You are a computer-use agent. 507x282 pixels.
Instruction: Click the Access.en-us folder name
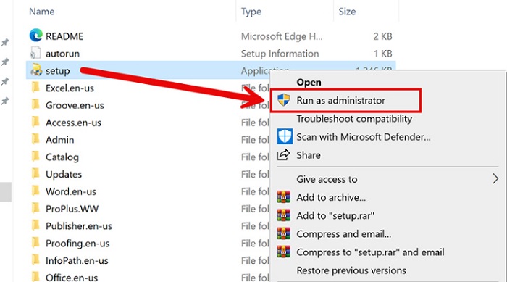[x=73, y=123]
